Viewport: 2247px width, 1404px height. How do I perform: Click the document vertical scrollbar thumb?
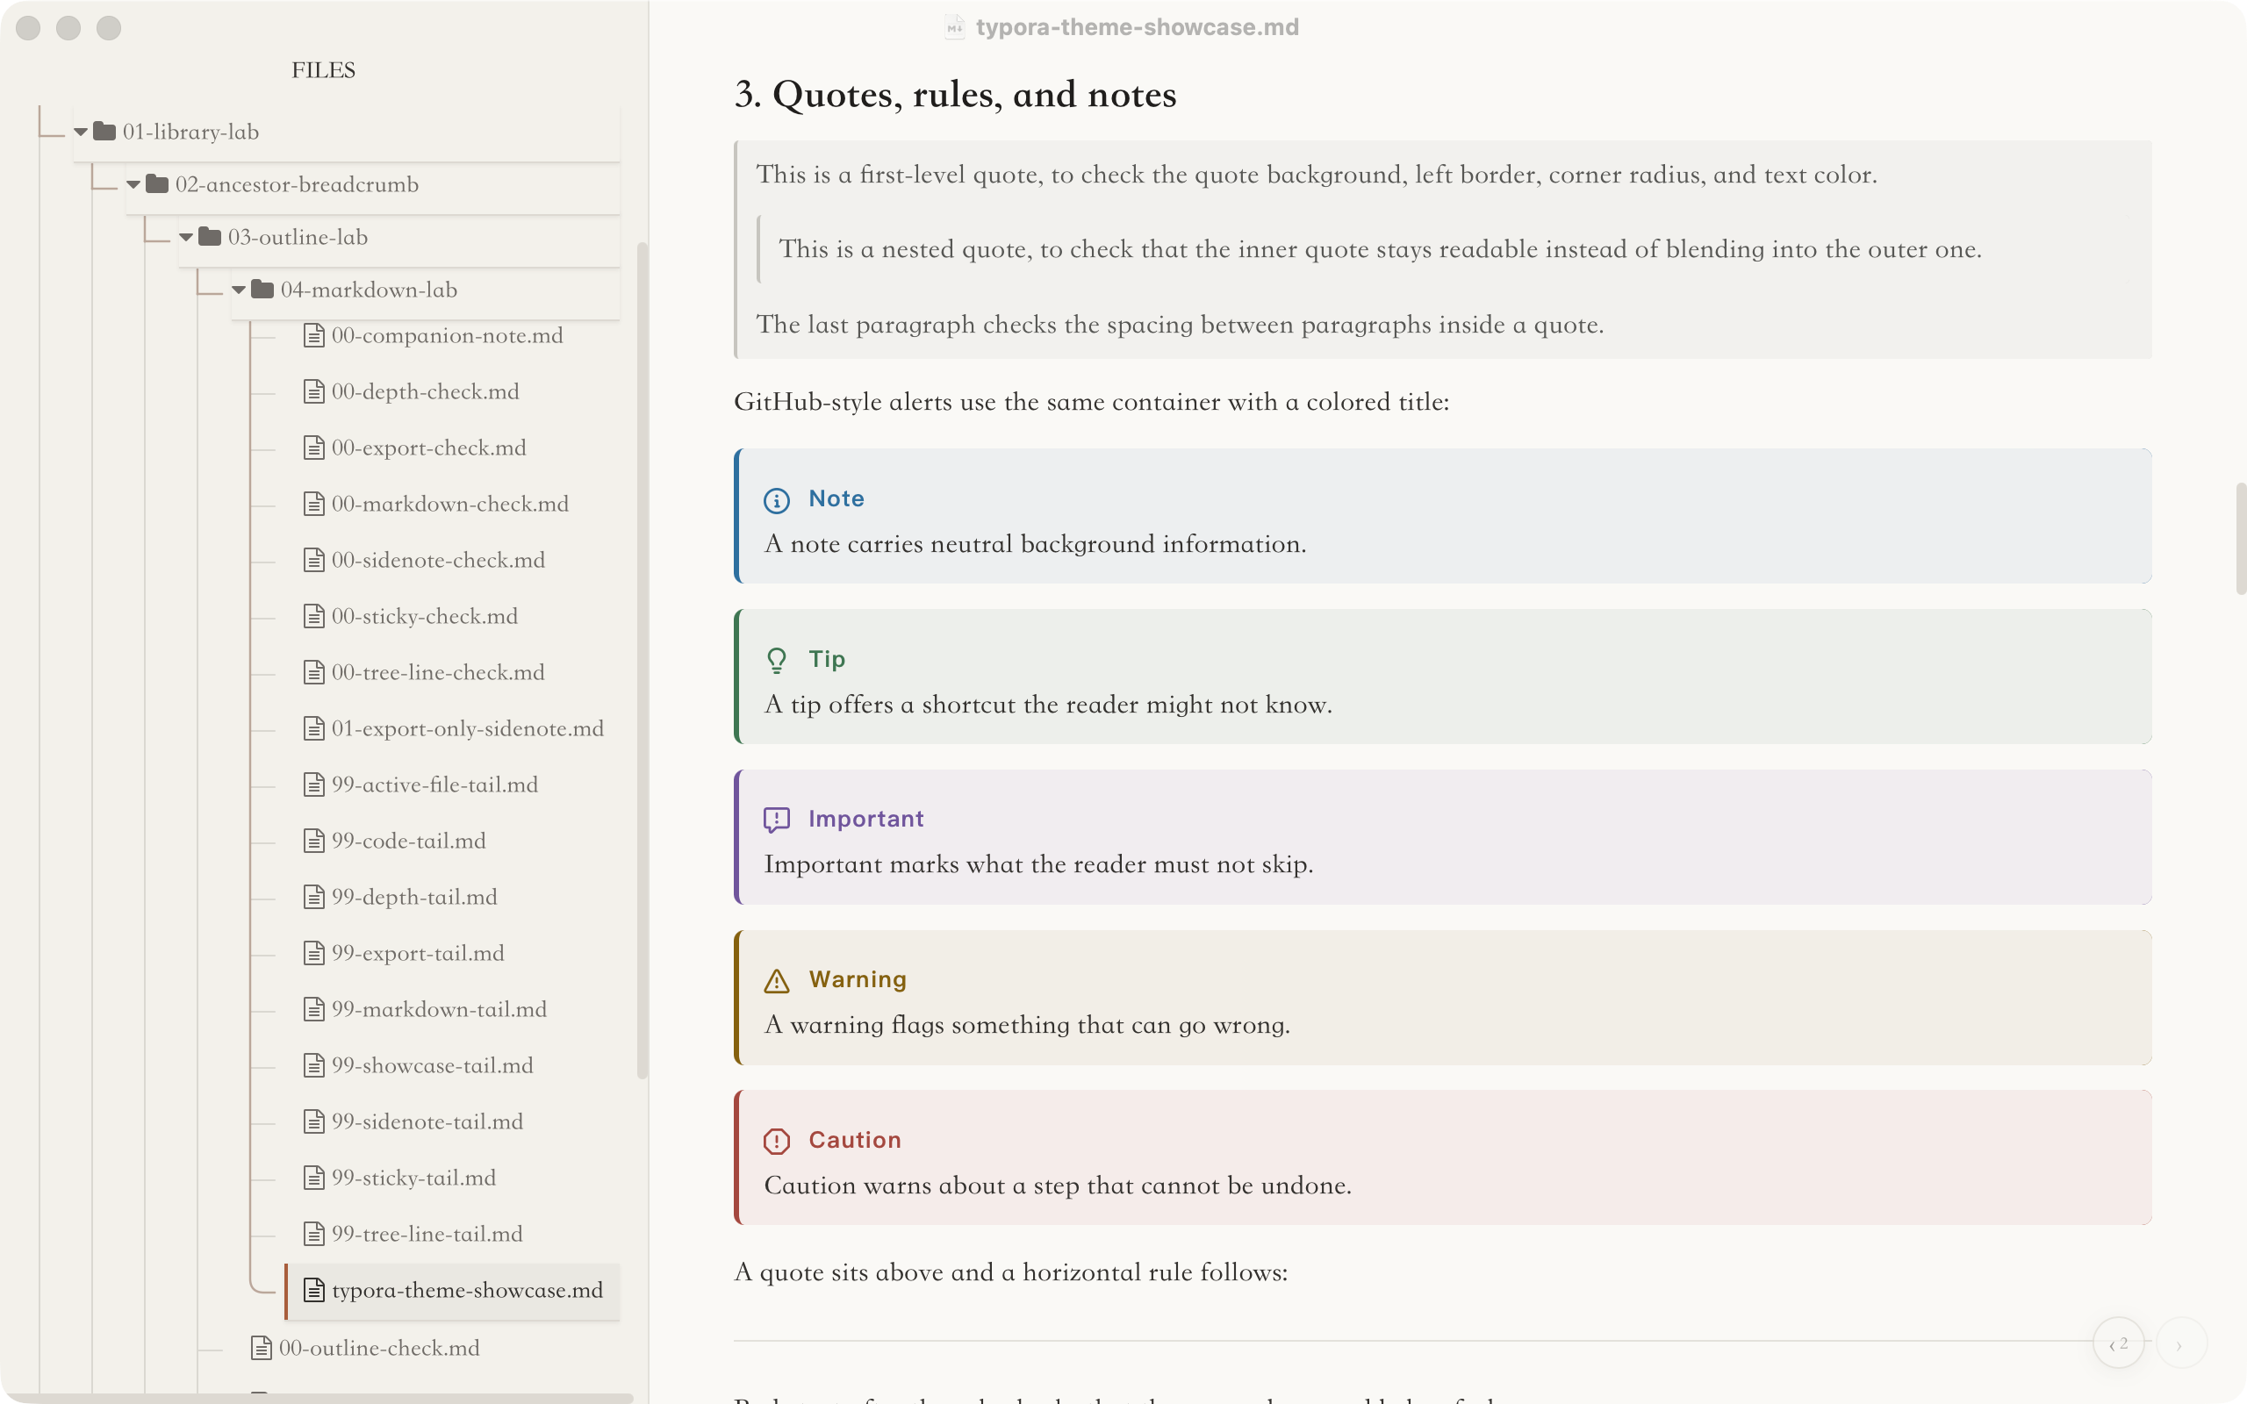tap(2241, 539)
